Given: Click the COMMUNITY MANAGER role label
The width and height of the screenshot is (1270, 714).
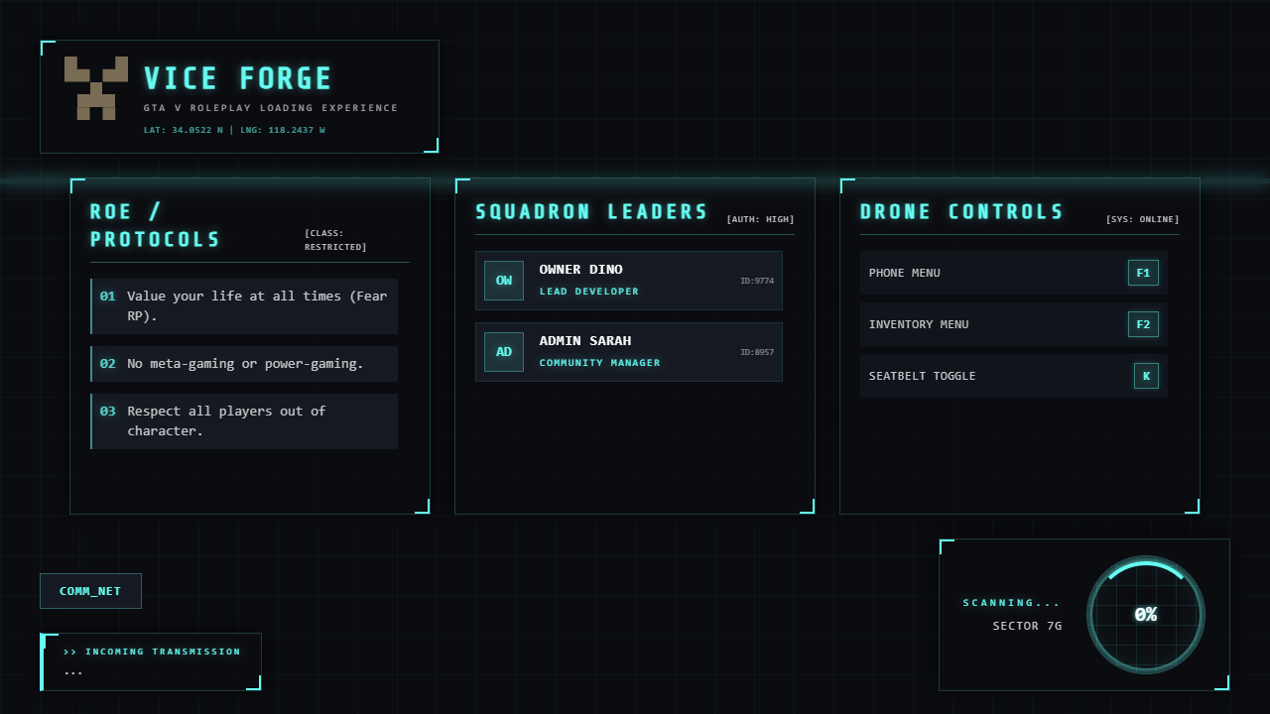Looking at the screenshot, I should click(599, 363).
